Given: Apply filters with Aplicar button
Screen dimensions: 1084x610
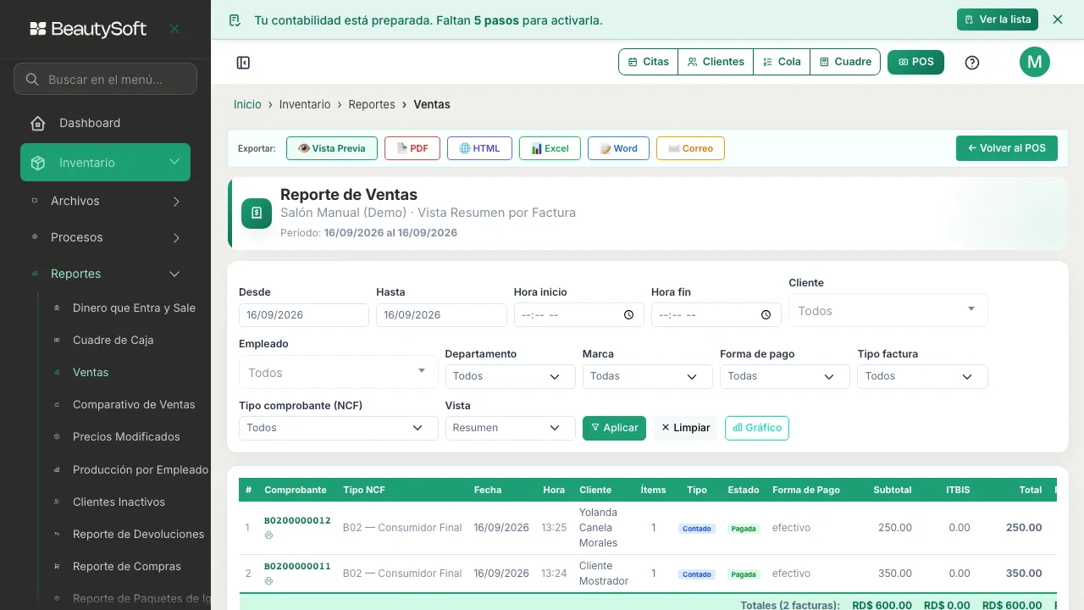Looking at the screenshot, I should tap(614, 428).
